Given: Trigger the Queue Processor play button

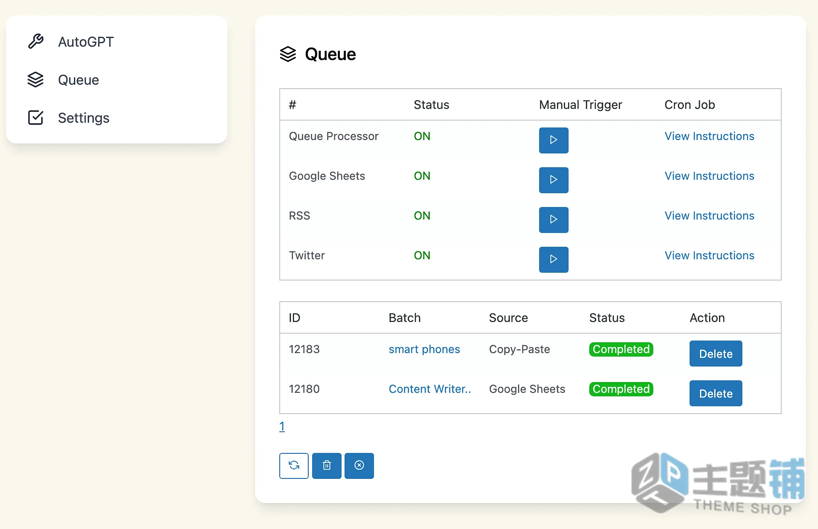Looking at the screenshot, I should 553,140.
